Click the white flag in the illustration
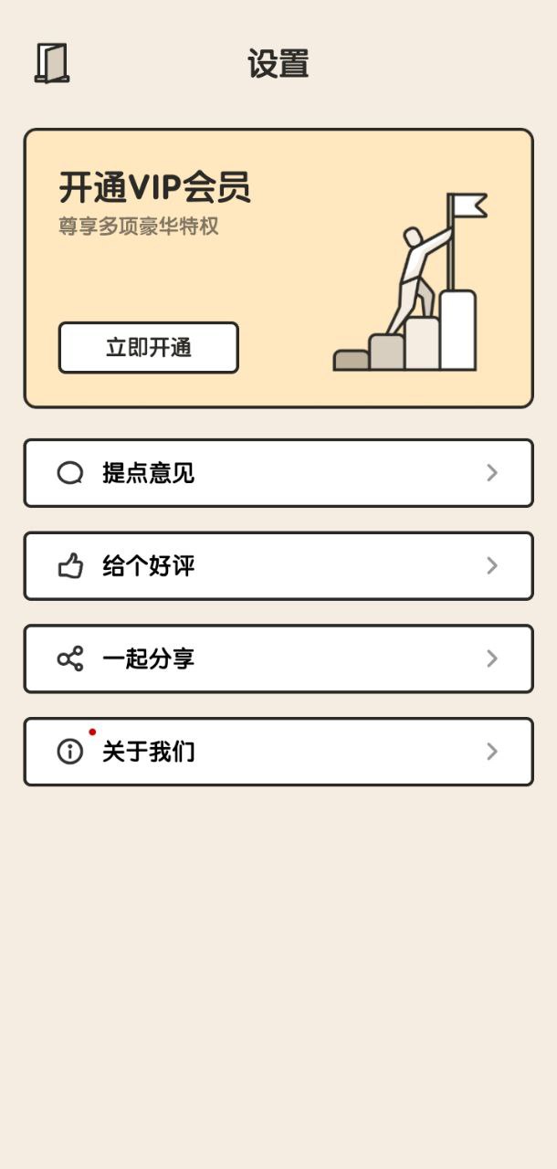 (x=470, y=206)
